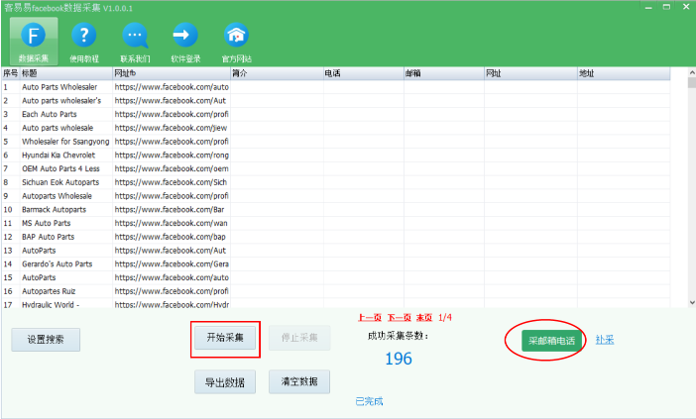
Task: Select row 'Barmack Autoparts'
Action: 335,210
